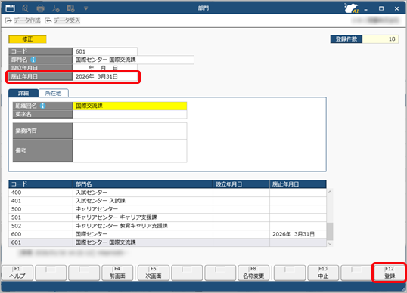
Task: Click the コード field showing 601
Action: (105, 51)
